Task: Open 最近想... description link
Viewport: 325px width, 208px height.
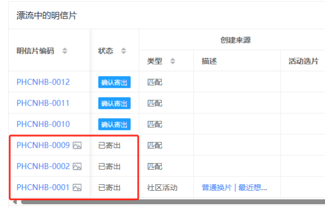Action: (252, 187)
